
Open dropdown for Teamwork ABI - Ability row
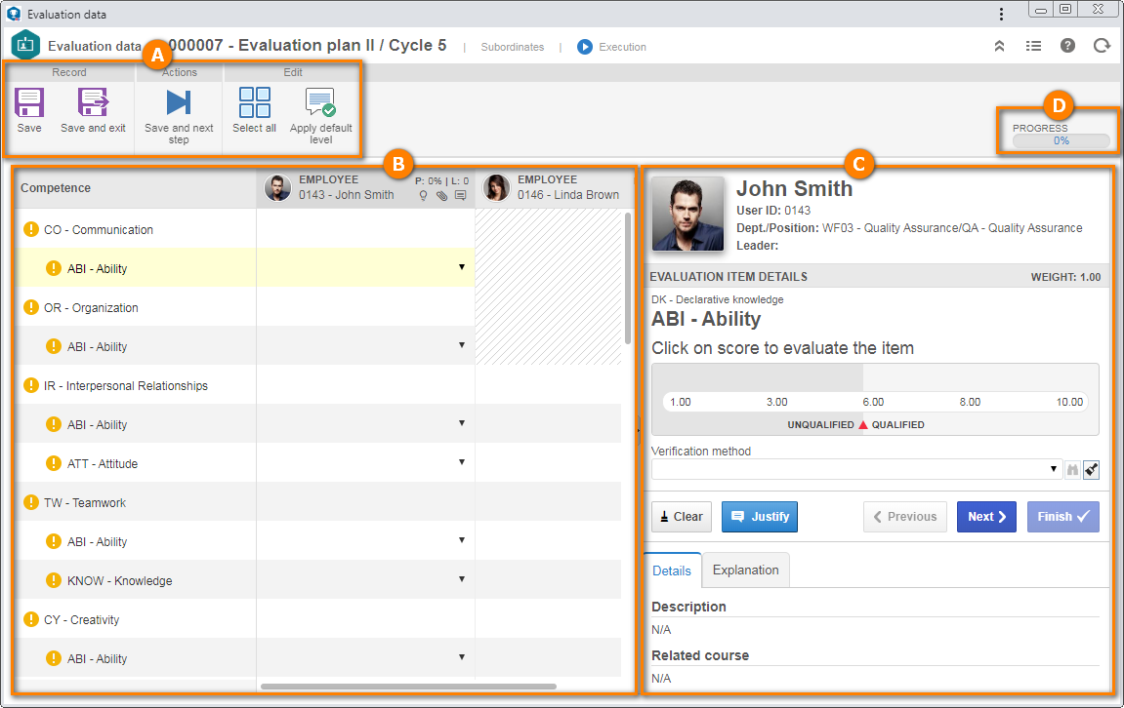[462, 539]
